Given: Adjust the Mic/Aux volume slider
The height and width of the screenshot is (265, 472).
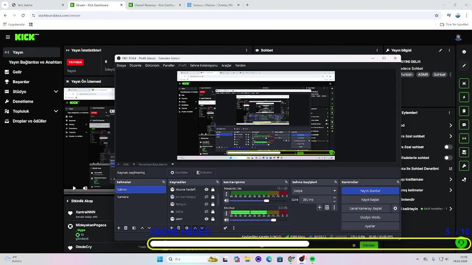Looking at the screenshot, I should click(x=273, y=220).
